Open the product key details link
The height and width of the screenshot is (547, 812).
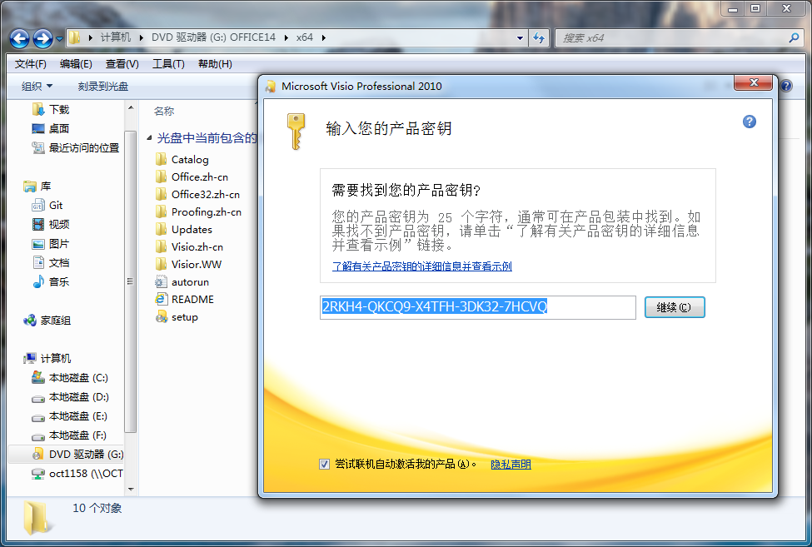click(x=421, y=266)
